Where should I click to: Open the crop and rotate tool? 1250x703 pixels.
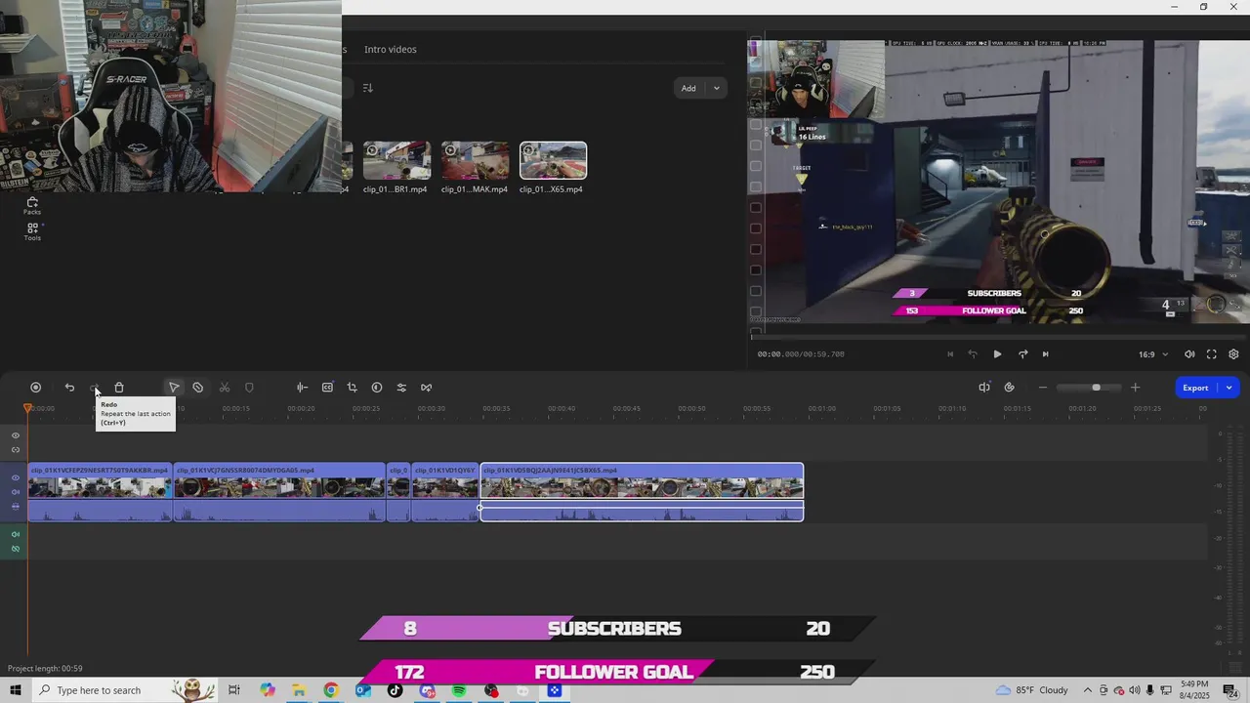pyautogui.click(x=352, y=388)
